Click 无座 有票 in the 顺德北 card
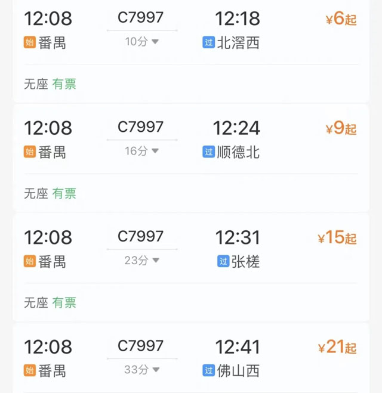This screenshot has height=393, width=382. click(50, 193)
